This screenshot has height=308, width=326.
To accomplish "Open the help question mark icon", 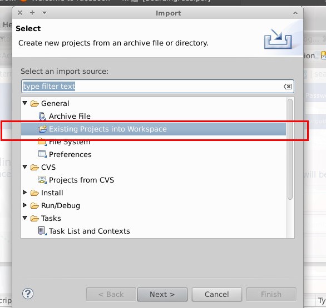I will (x=28, y=294).
